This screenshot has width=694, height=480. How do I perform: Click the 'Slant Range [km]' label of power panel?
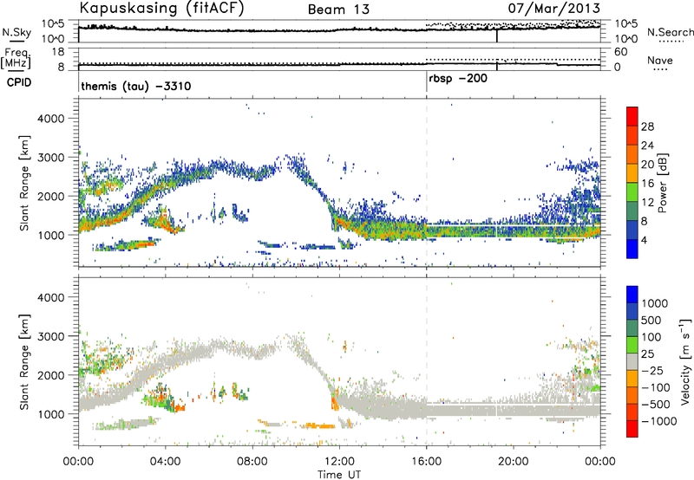[24, 183]
